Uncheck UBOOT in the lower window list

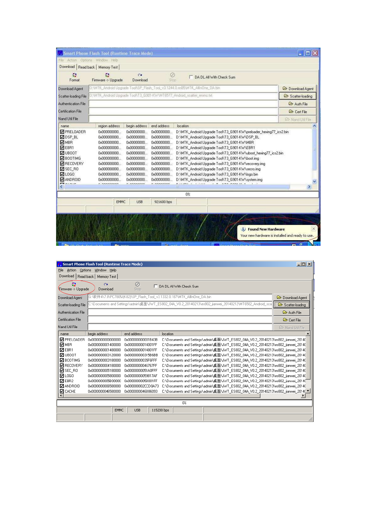62,355
